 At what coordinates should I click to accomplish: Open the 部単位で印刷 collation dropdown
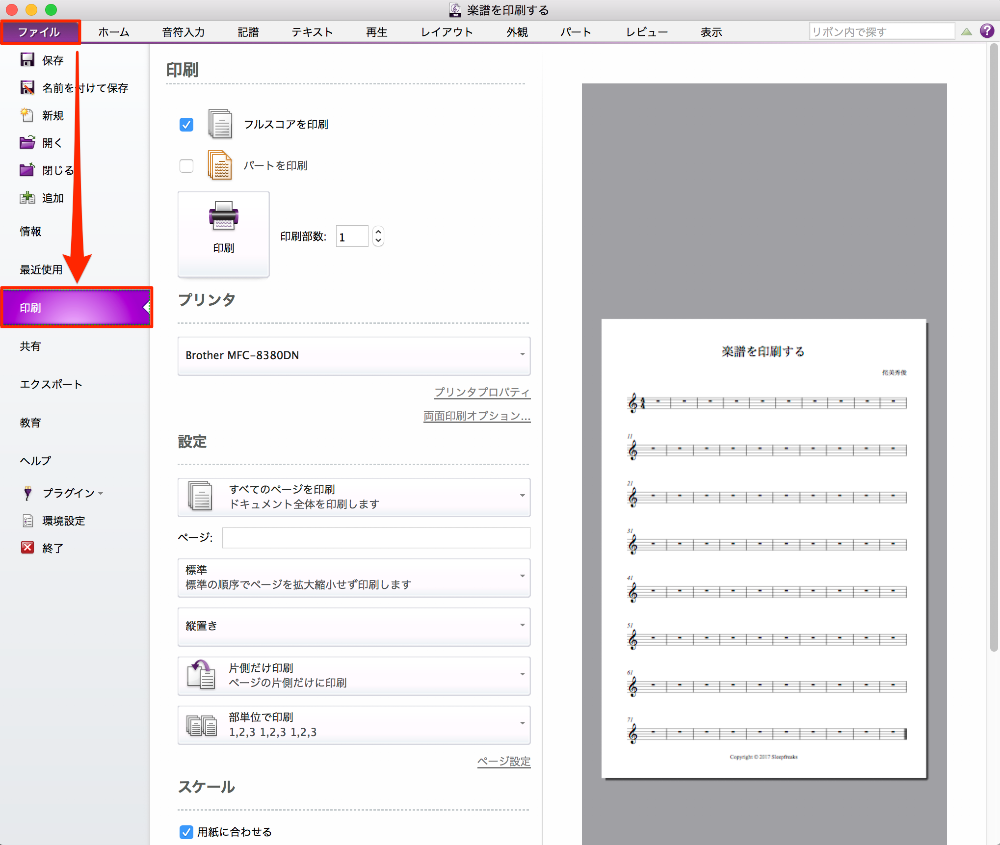pos(354,724)
